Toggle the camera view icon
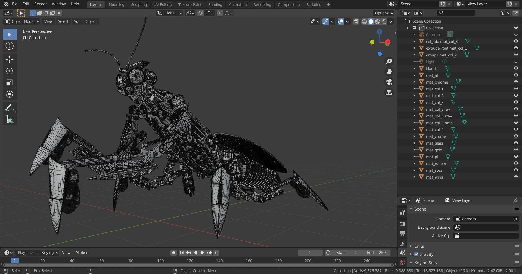This screenshot has height=274, width=522. (389, 82)
